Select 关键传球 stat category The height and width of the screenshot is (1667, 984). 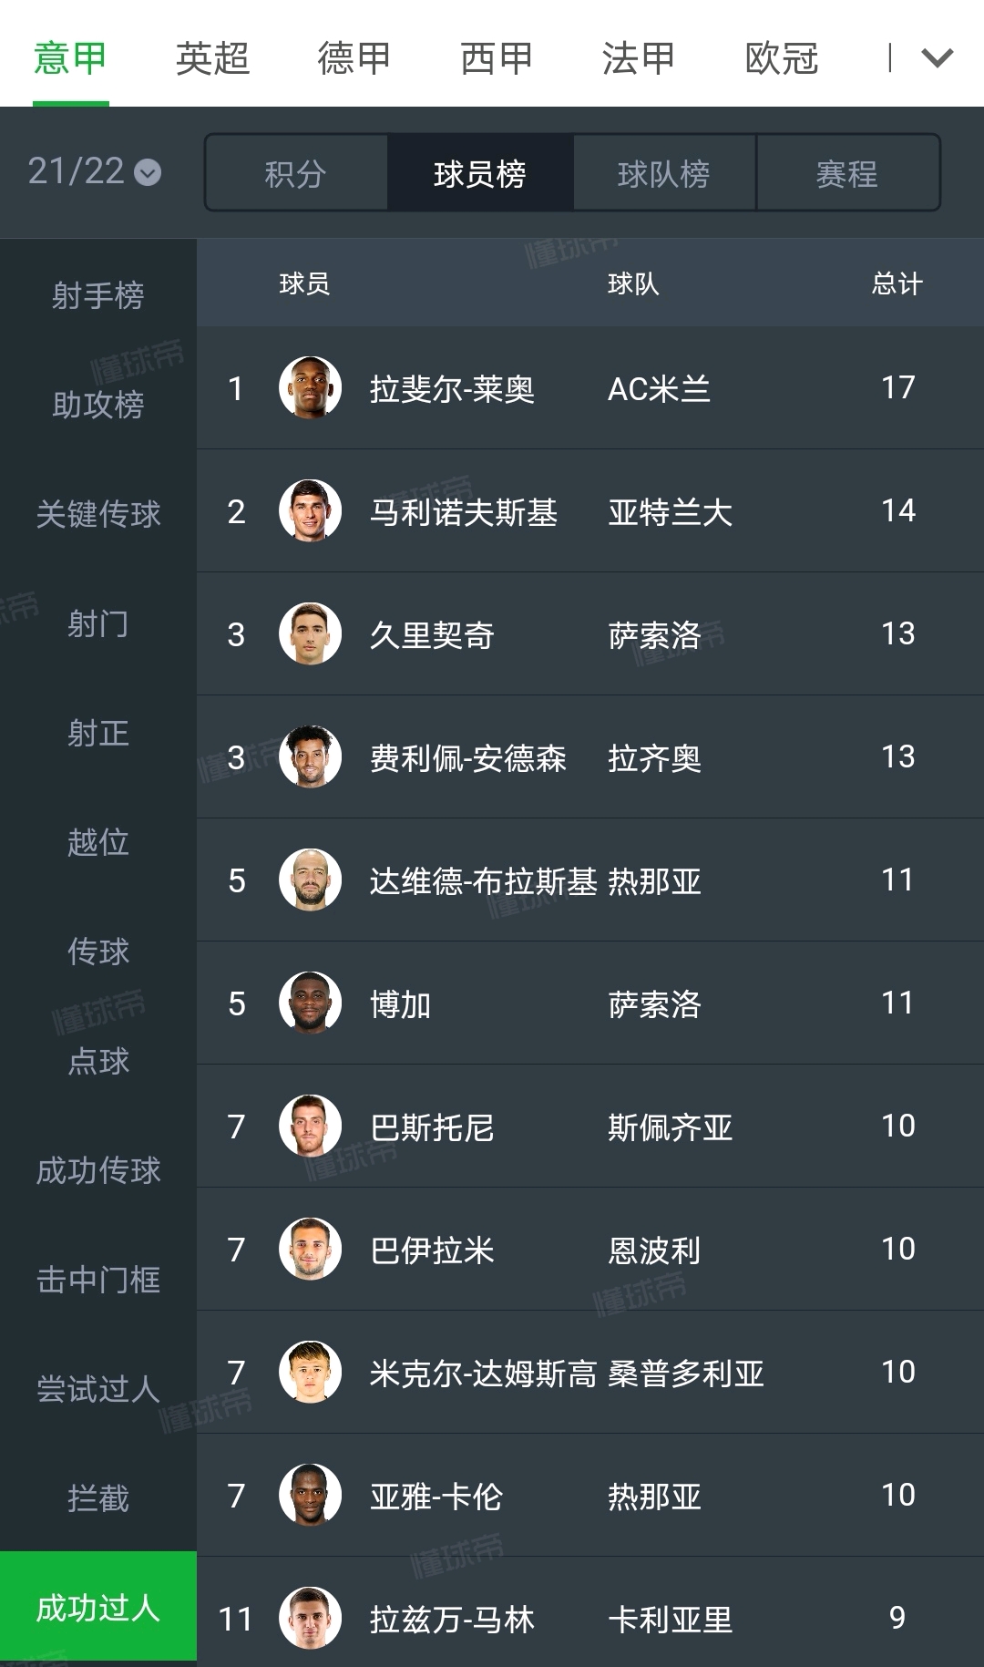tap(98, 514)
